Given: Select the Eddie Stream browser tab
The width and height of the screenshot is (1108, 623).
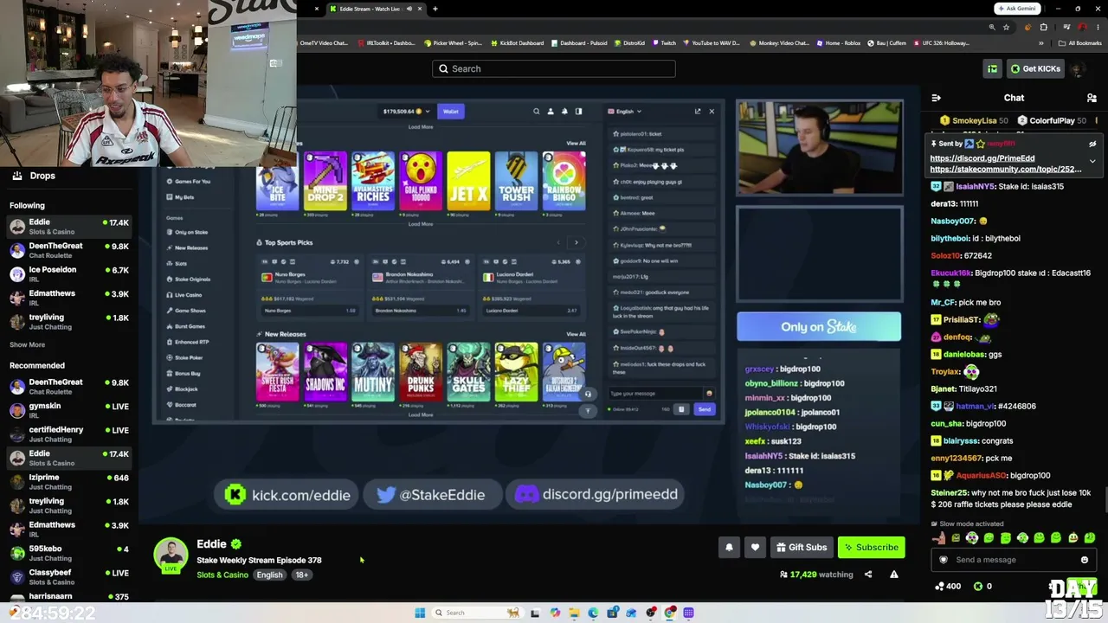Looking at the screenshot, I should (368, 9).
